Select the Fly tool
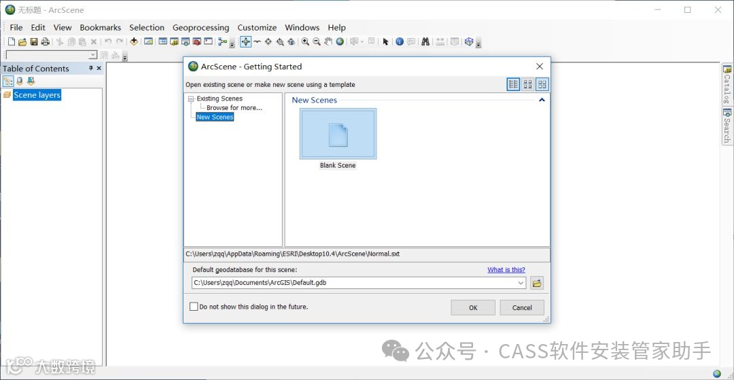Screen dimensions: 734x380 (x=257, y=41)
